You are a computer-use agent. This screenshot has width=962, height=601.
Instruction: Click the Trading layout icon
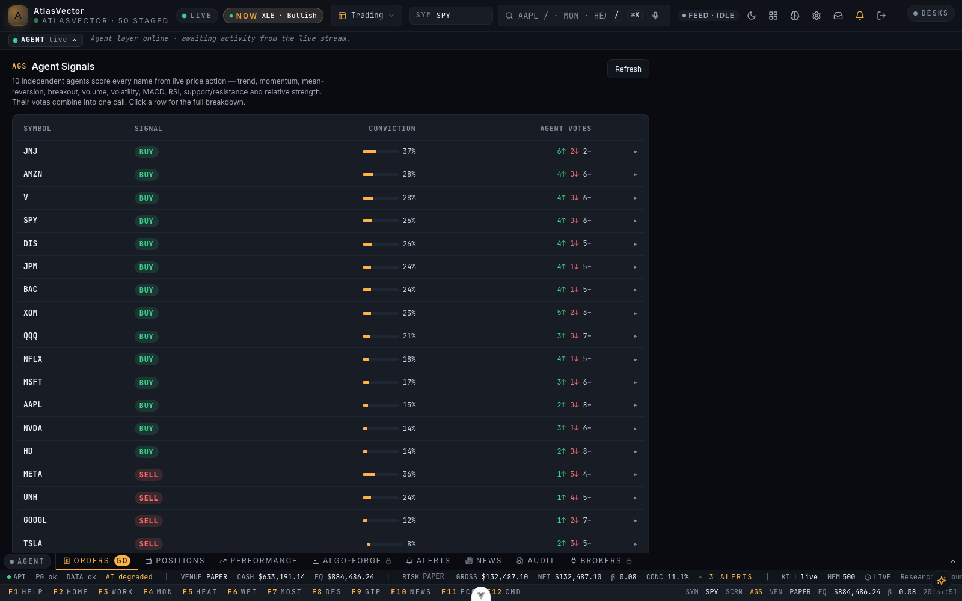[x=342, y=16]
